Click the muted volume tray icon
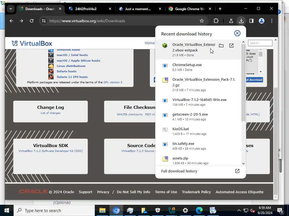The image size is (289, 216). tap(252, 210)
